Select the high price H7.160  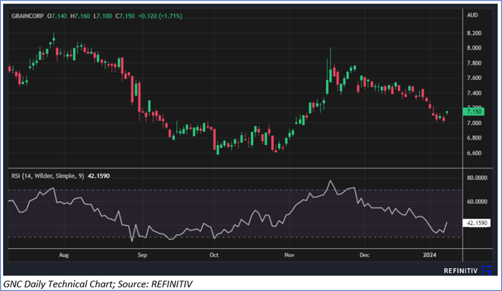(79, 16)
